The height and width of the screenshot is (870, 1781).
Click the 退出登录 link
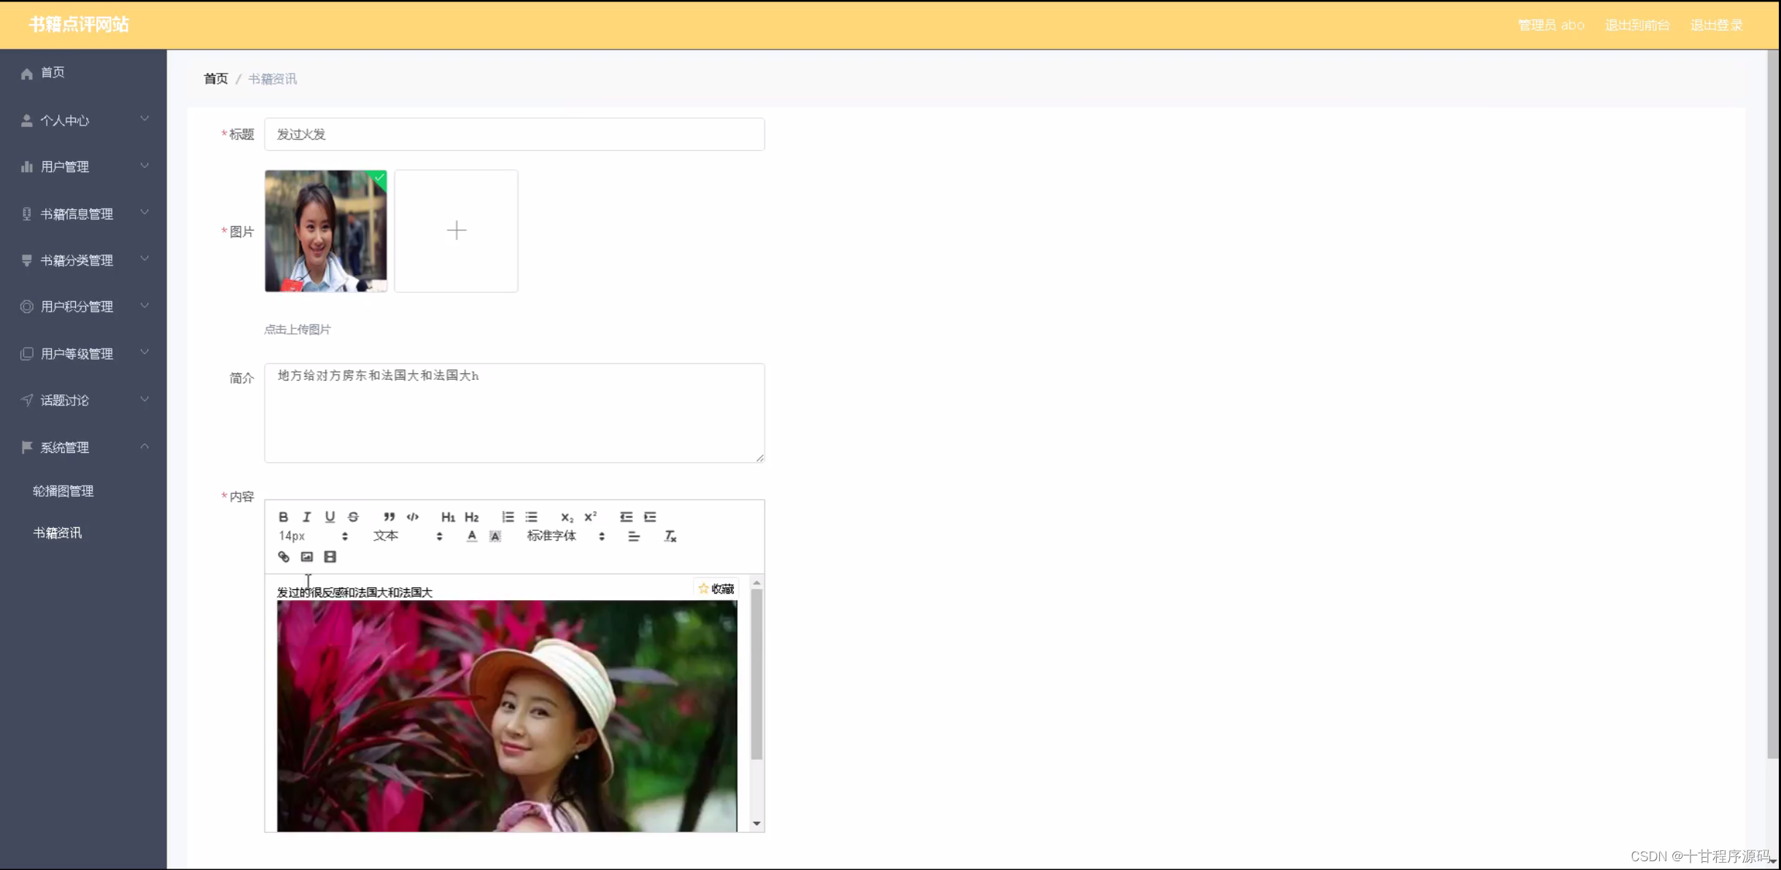coord(1716,25)
